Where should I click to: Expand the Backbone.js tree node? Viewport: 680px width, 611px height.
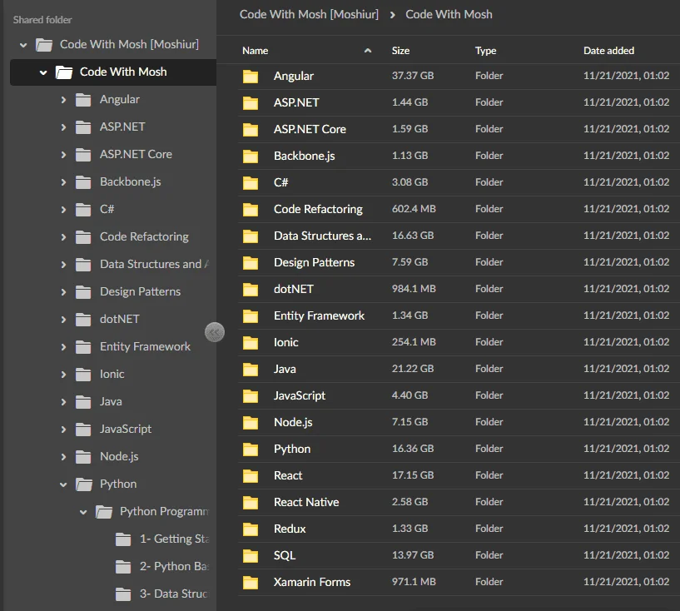[63, 182]
